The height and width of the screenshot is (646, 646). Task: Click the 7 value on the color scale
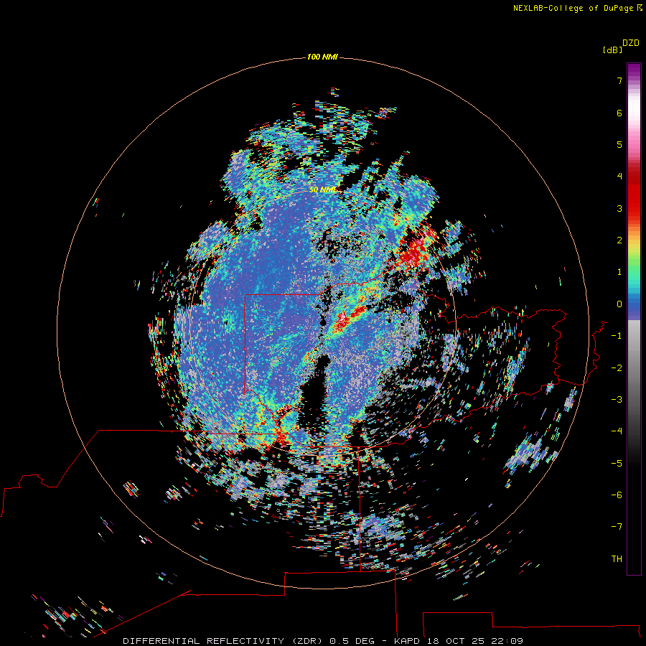click(x=619, y=80)
